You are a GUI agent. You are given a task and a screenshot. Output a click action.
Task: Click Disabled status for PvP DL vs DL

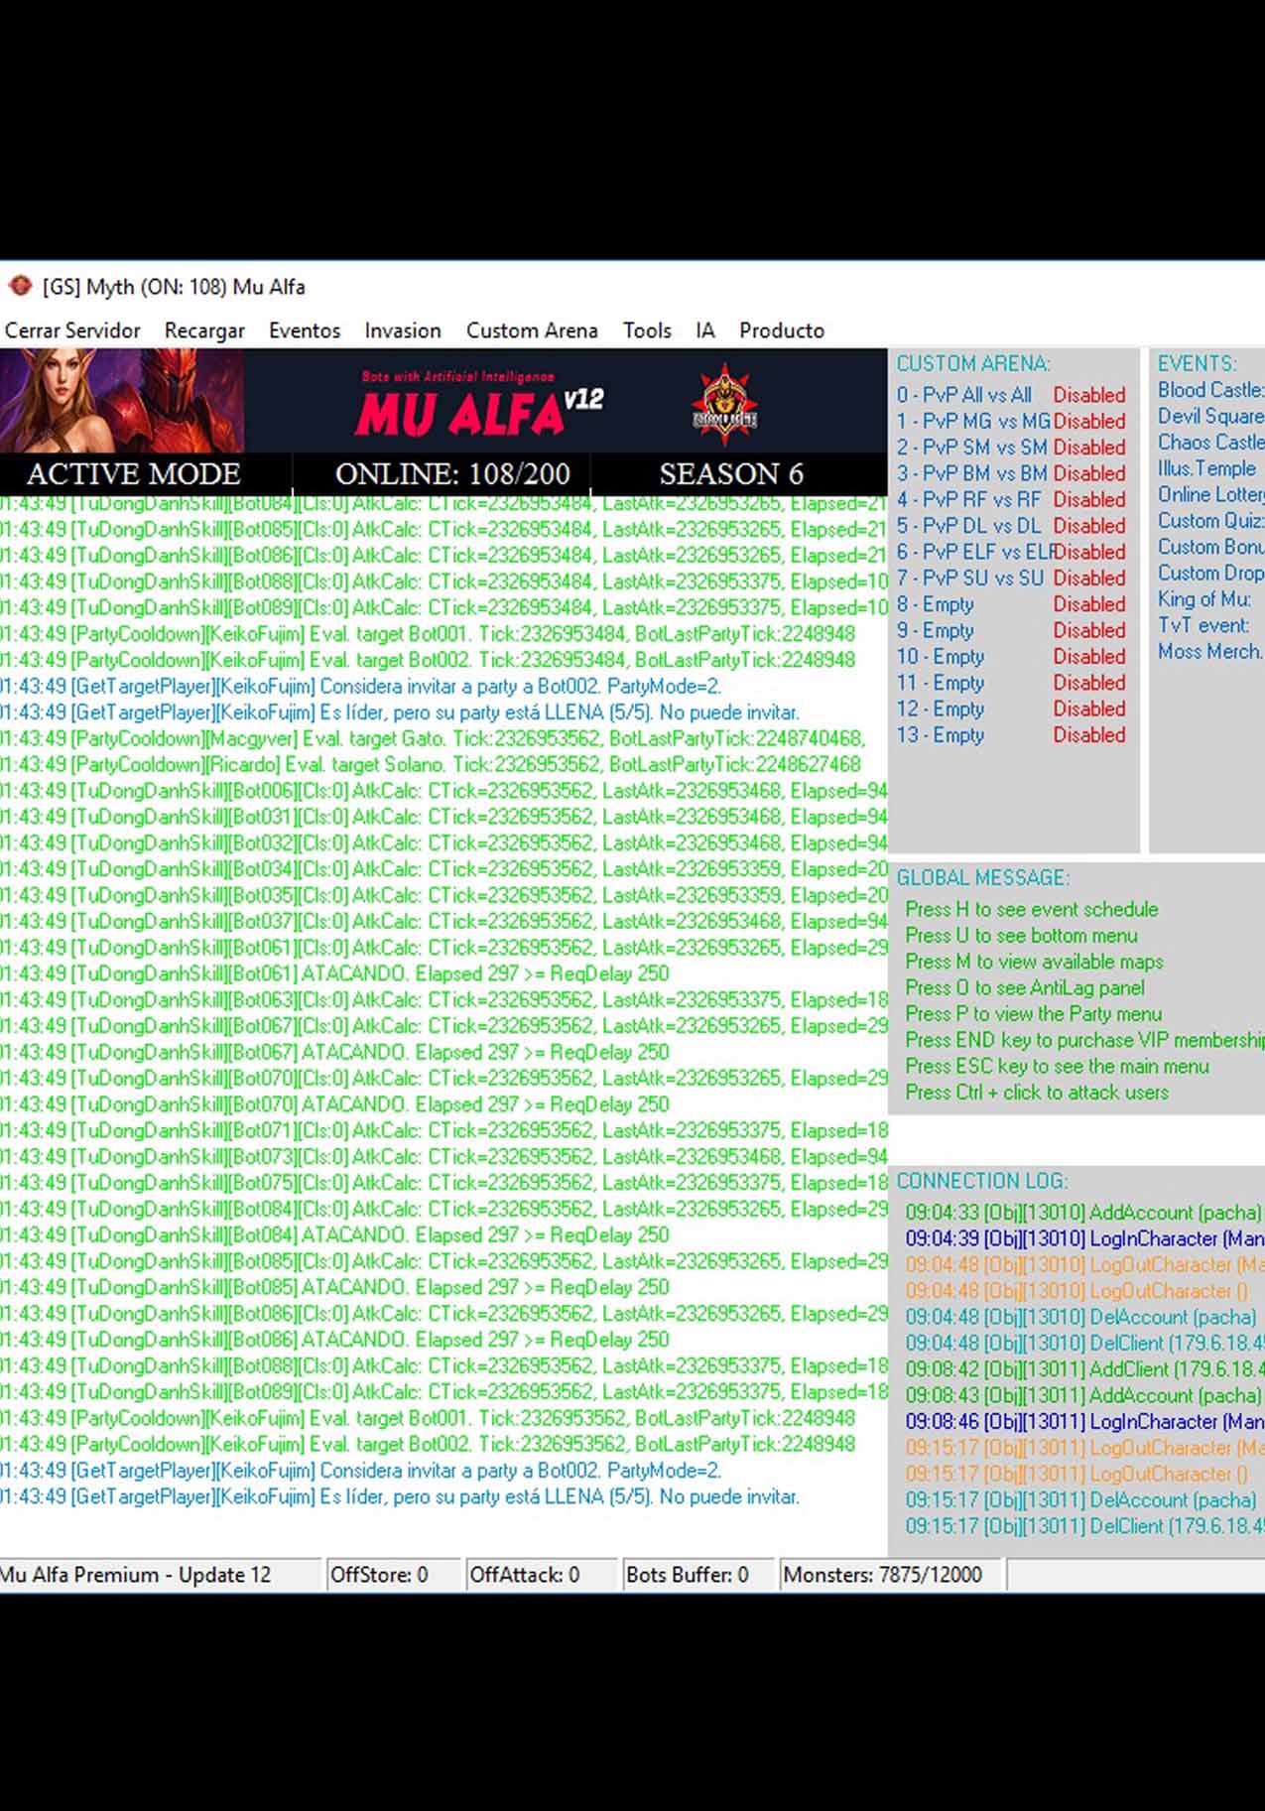point(1088,526)
